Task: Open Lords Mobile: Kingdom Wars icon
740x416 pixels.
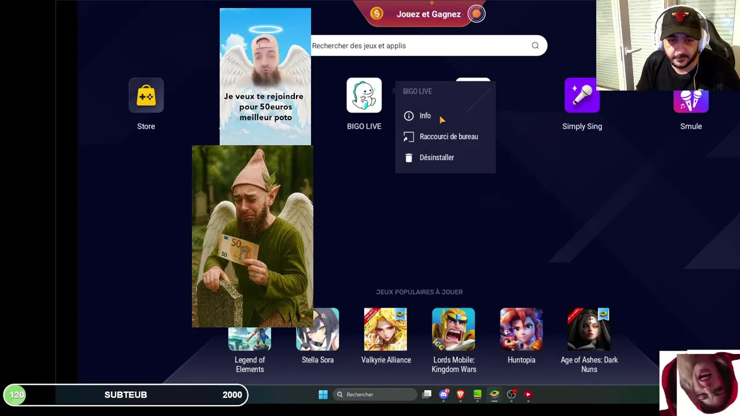Action: 454,329
